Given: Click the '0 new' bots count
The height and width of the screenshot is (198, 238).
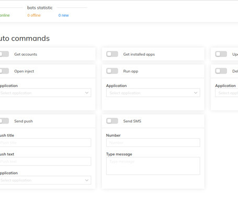Looking at the screenshot, I should 63,15.
